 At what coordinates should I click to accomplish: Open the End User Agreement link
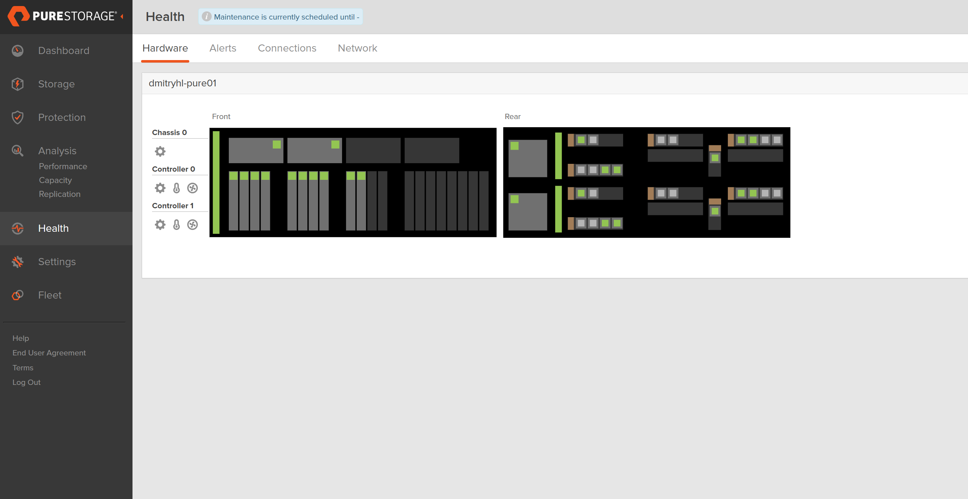[49, 353]
